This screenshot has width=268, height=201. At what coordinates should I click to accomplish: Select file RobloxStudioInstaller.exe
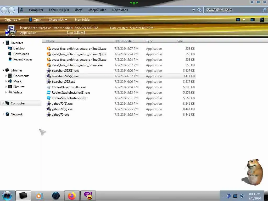click(69, 98)
